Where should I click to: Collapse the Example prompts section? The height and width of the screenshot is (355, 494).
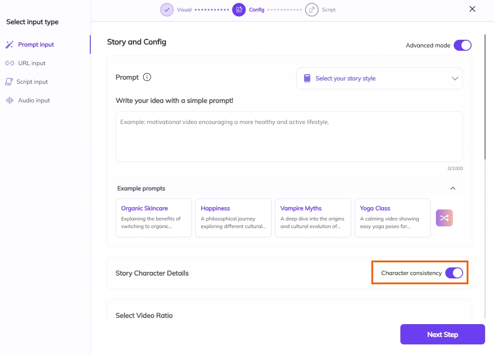[x=453, y=188]
